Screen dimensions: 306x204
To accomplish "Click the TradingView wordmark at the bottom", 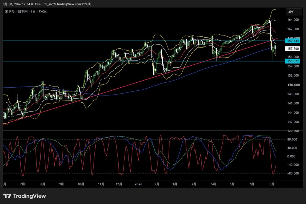I will (30, 196).
